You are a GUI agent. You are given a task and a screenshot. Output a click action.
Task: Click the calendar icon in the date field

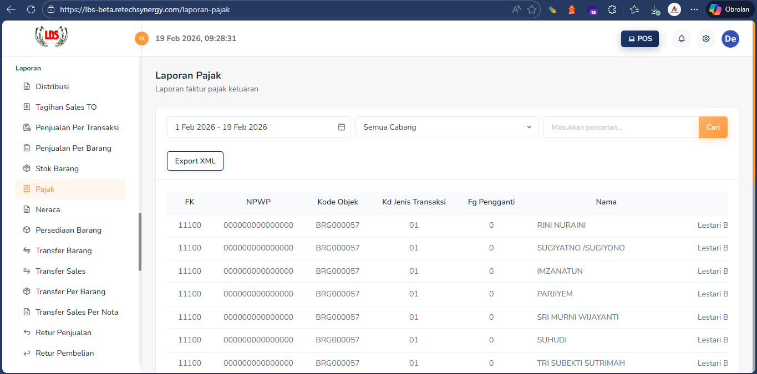(x=342, y=127)
